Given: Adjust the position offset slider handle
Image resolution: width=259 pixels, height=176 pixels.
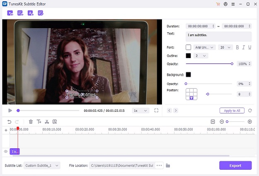Looking at the screenshot, I should (x=208, y=94).
